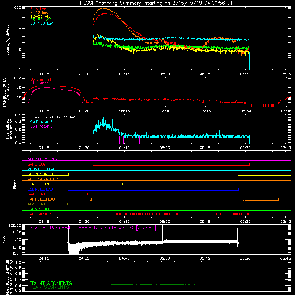Select the 12-25 keV legend label

pos(41,16)
